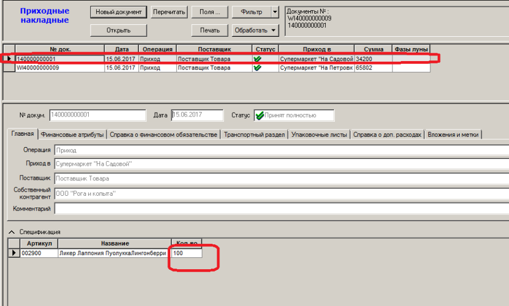Sort by Поставщик column header
509x306 pixels.
tap(214, 49)
